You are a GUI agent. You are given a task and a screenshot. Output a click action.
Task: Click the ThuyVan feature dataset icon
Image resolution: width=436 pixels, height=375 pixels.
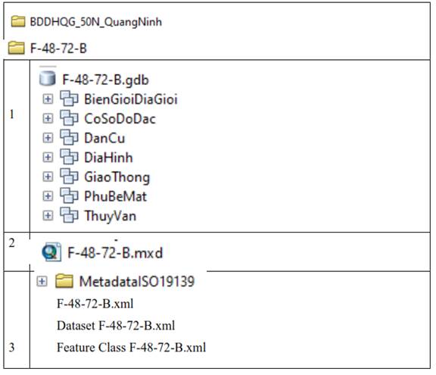[x=69, y=216]
